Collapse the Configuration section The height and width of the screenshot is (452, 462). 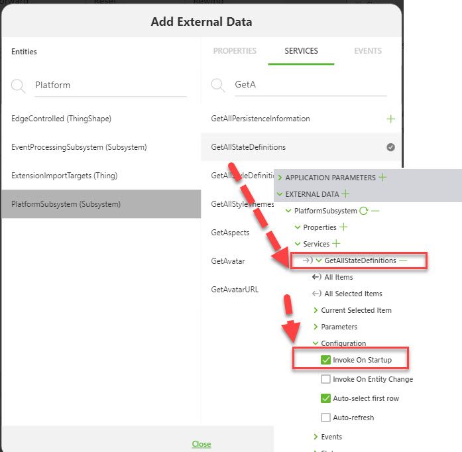tap(316, 343)
